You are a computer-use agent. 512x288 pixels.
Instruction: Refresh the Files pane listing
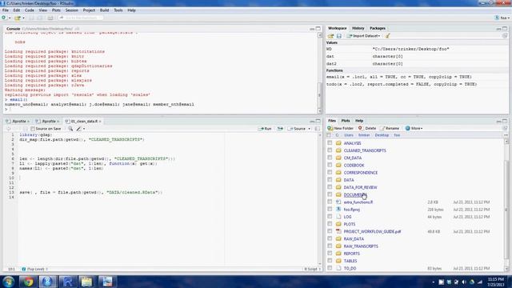pyautogui.click(x=505, y=128)
